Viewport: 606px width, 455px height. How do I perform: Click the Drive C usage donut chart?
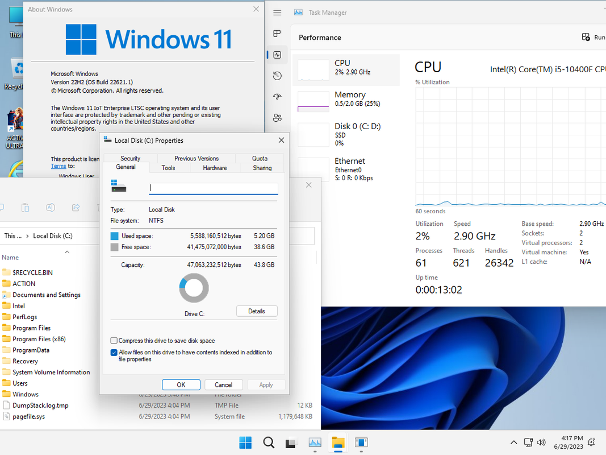(x=194, y=288)
